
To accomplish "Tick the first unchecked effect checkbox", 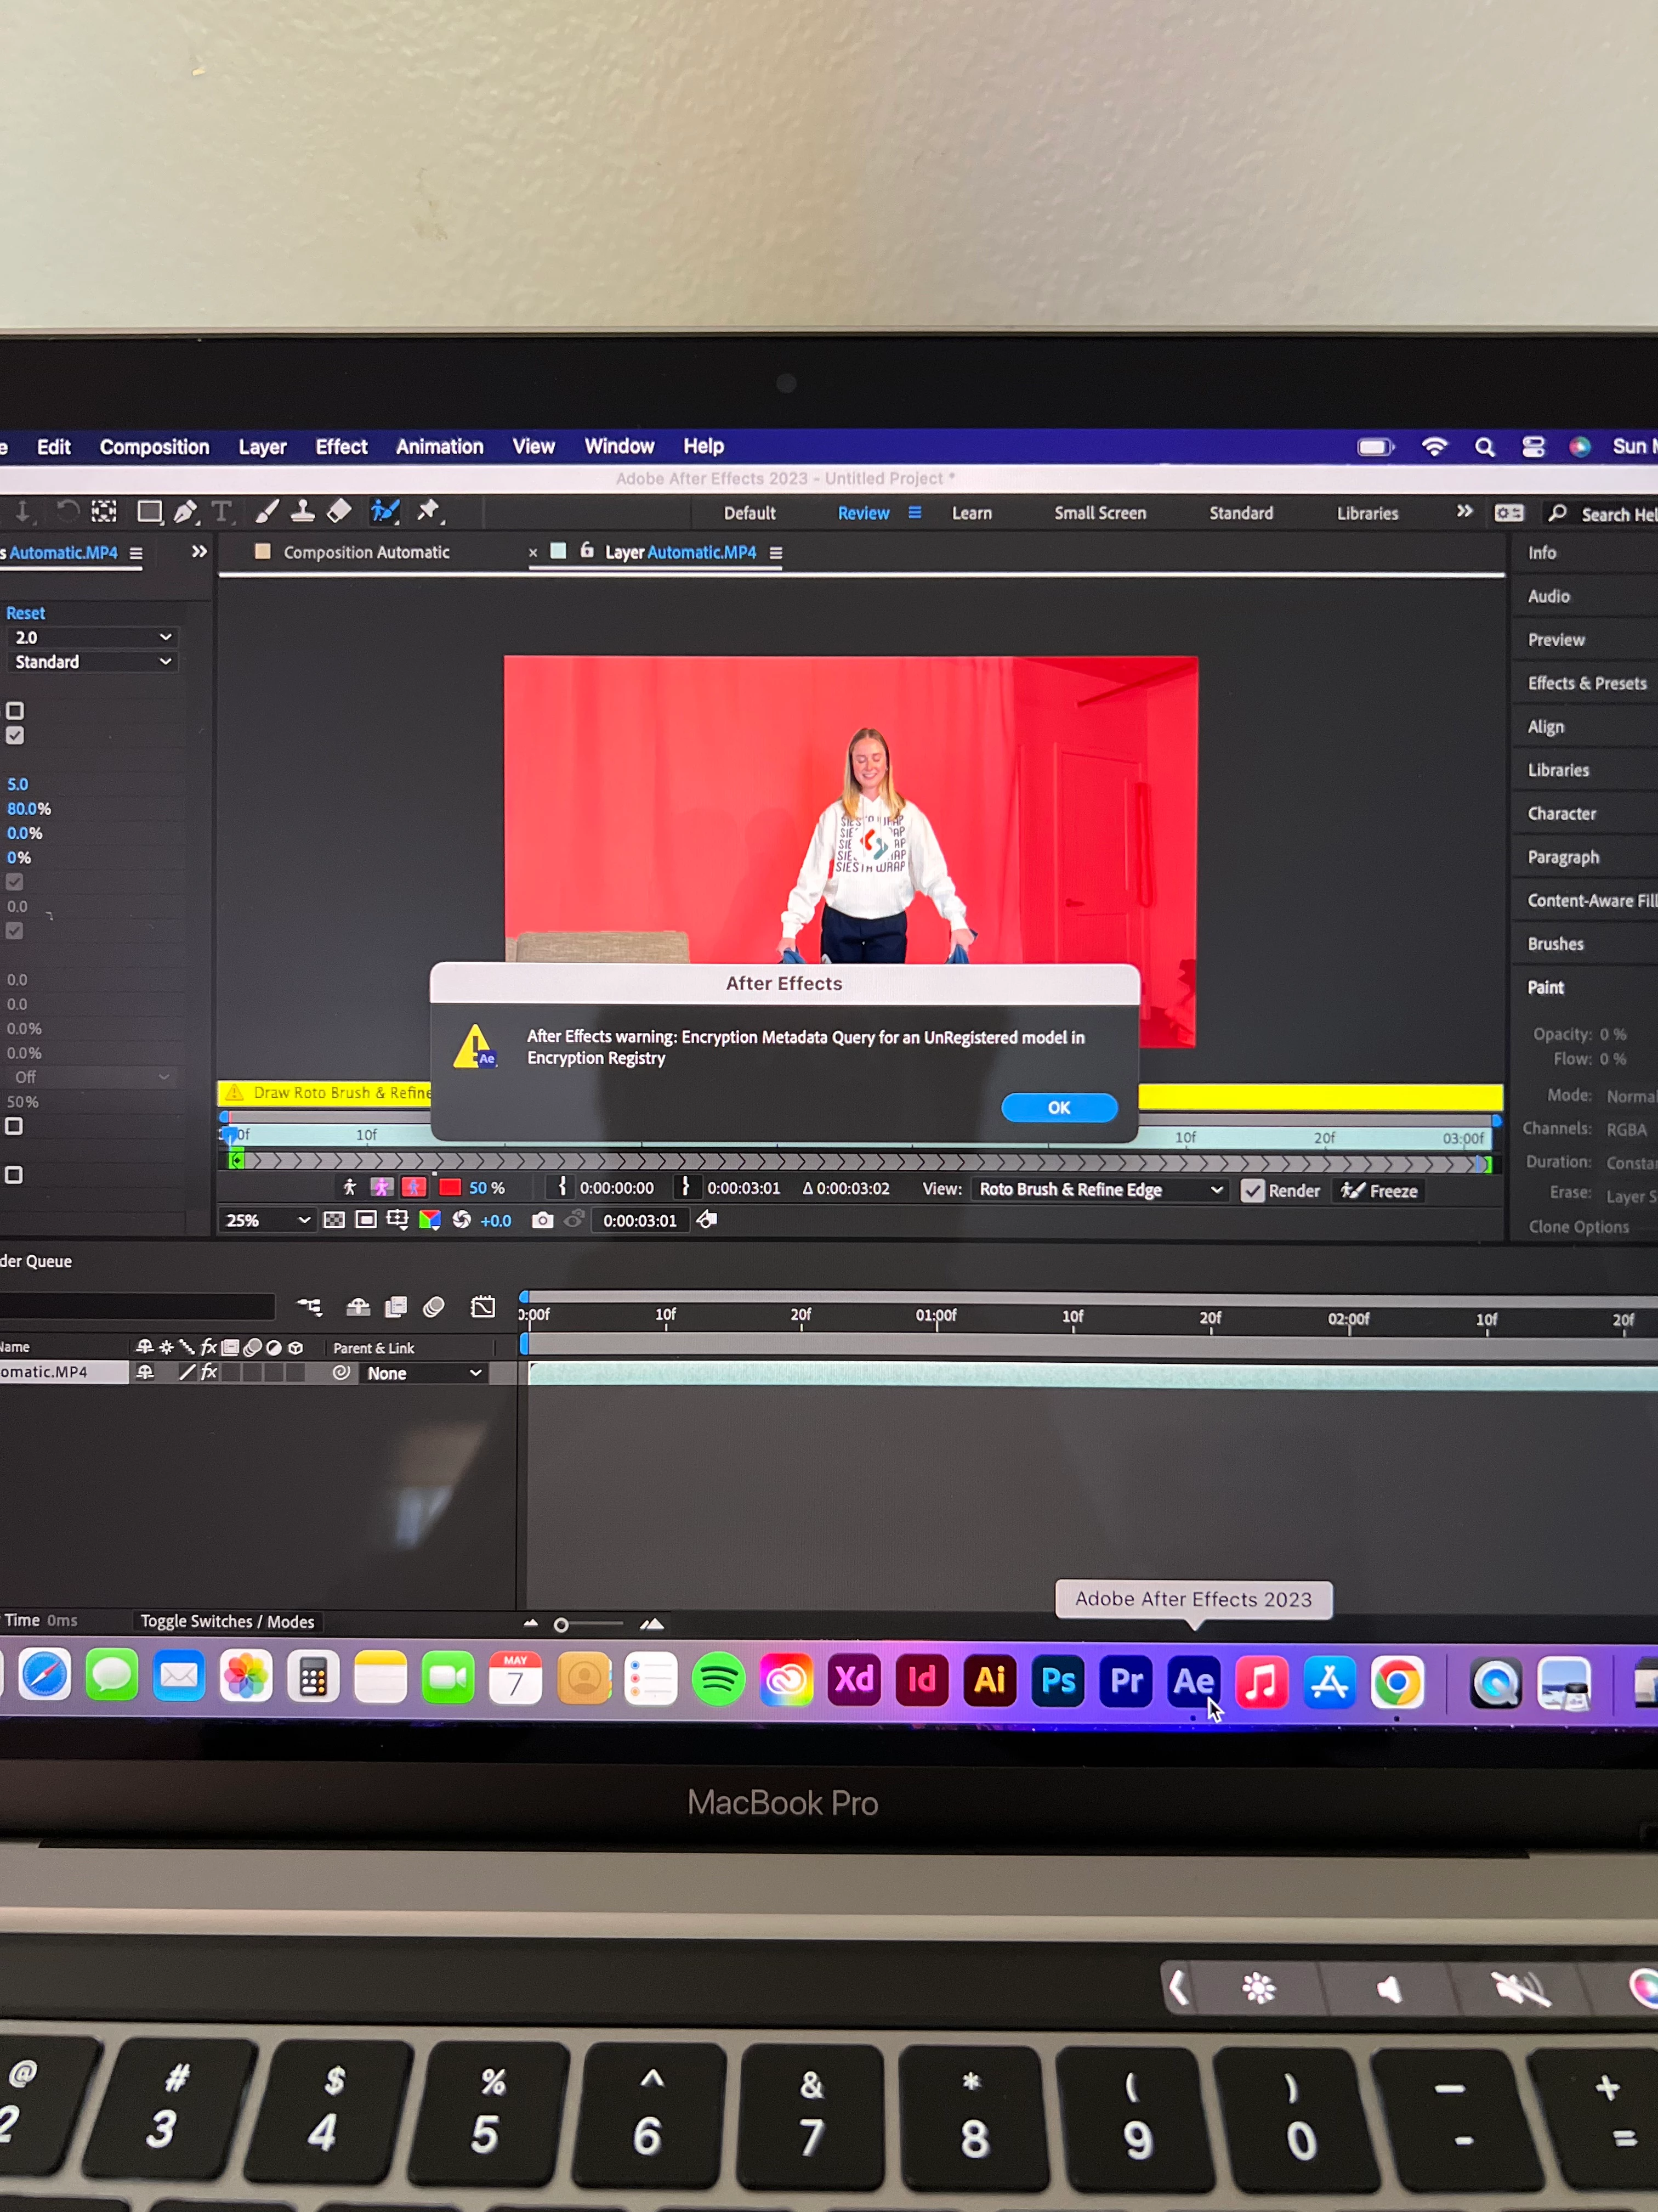I will tap(15, 711).
